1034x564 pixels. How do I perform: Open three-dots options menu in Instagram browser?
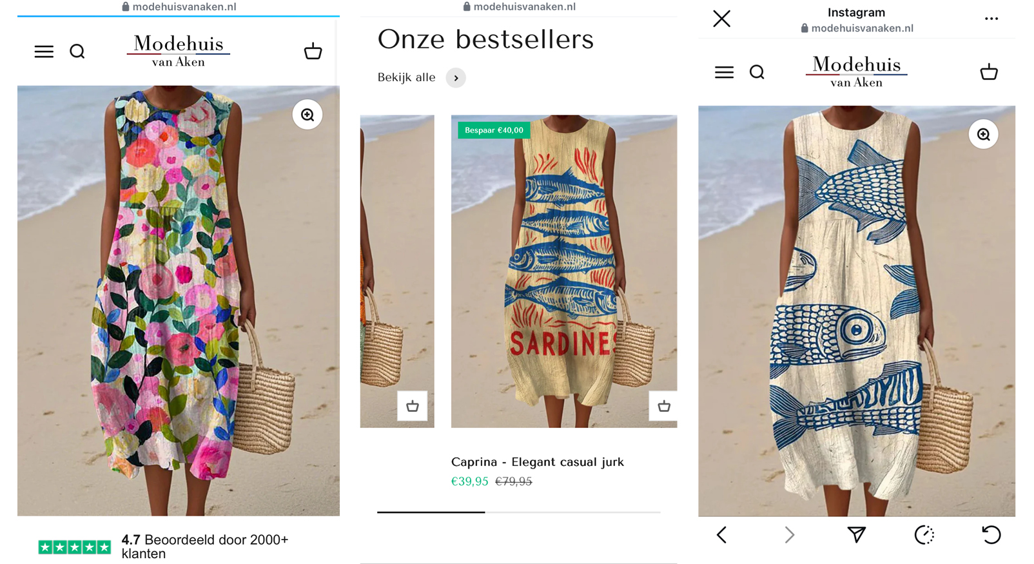click(991, 19)
